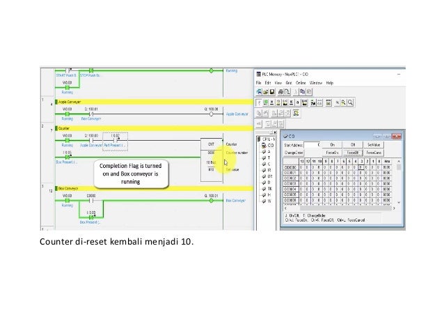444x315 pixels.
Task: Select the W work area in tree
Action: point(267,201)
